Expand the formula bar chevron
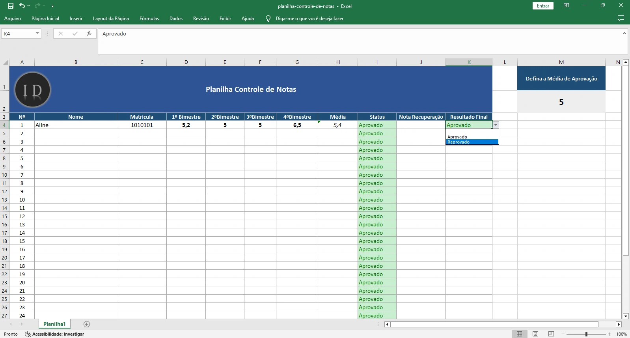 [x=624, y=34]
